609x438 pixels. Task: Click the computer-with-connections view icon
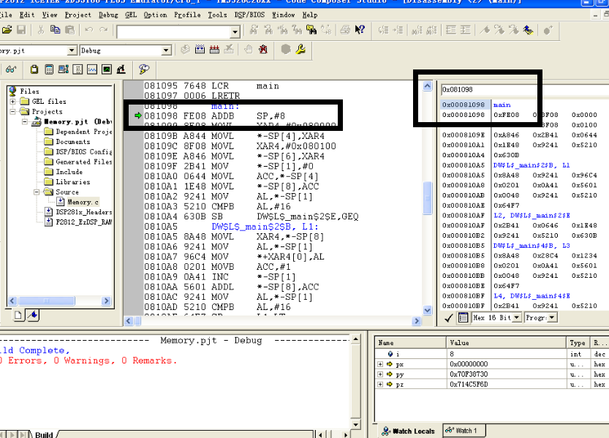coord(64,69)
